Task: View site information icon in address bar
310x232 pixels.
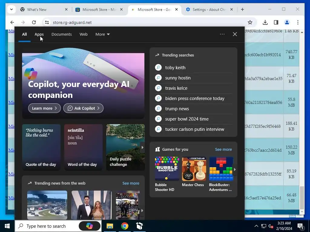Action: (x=47, y=22)
